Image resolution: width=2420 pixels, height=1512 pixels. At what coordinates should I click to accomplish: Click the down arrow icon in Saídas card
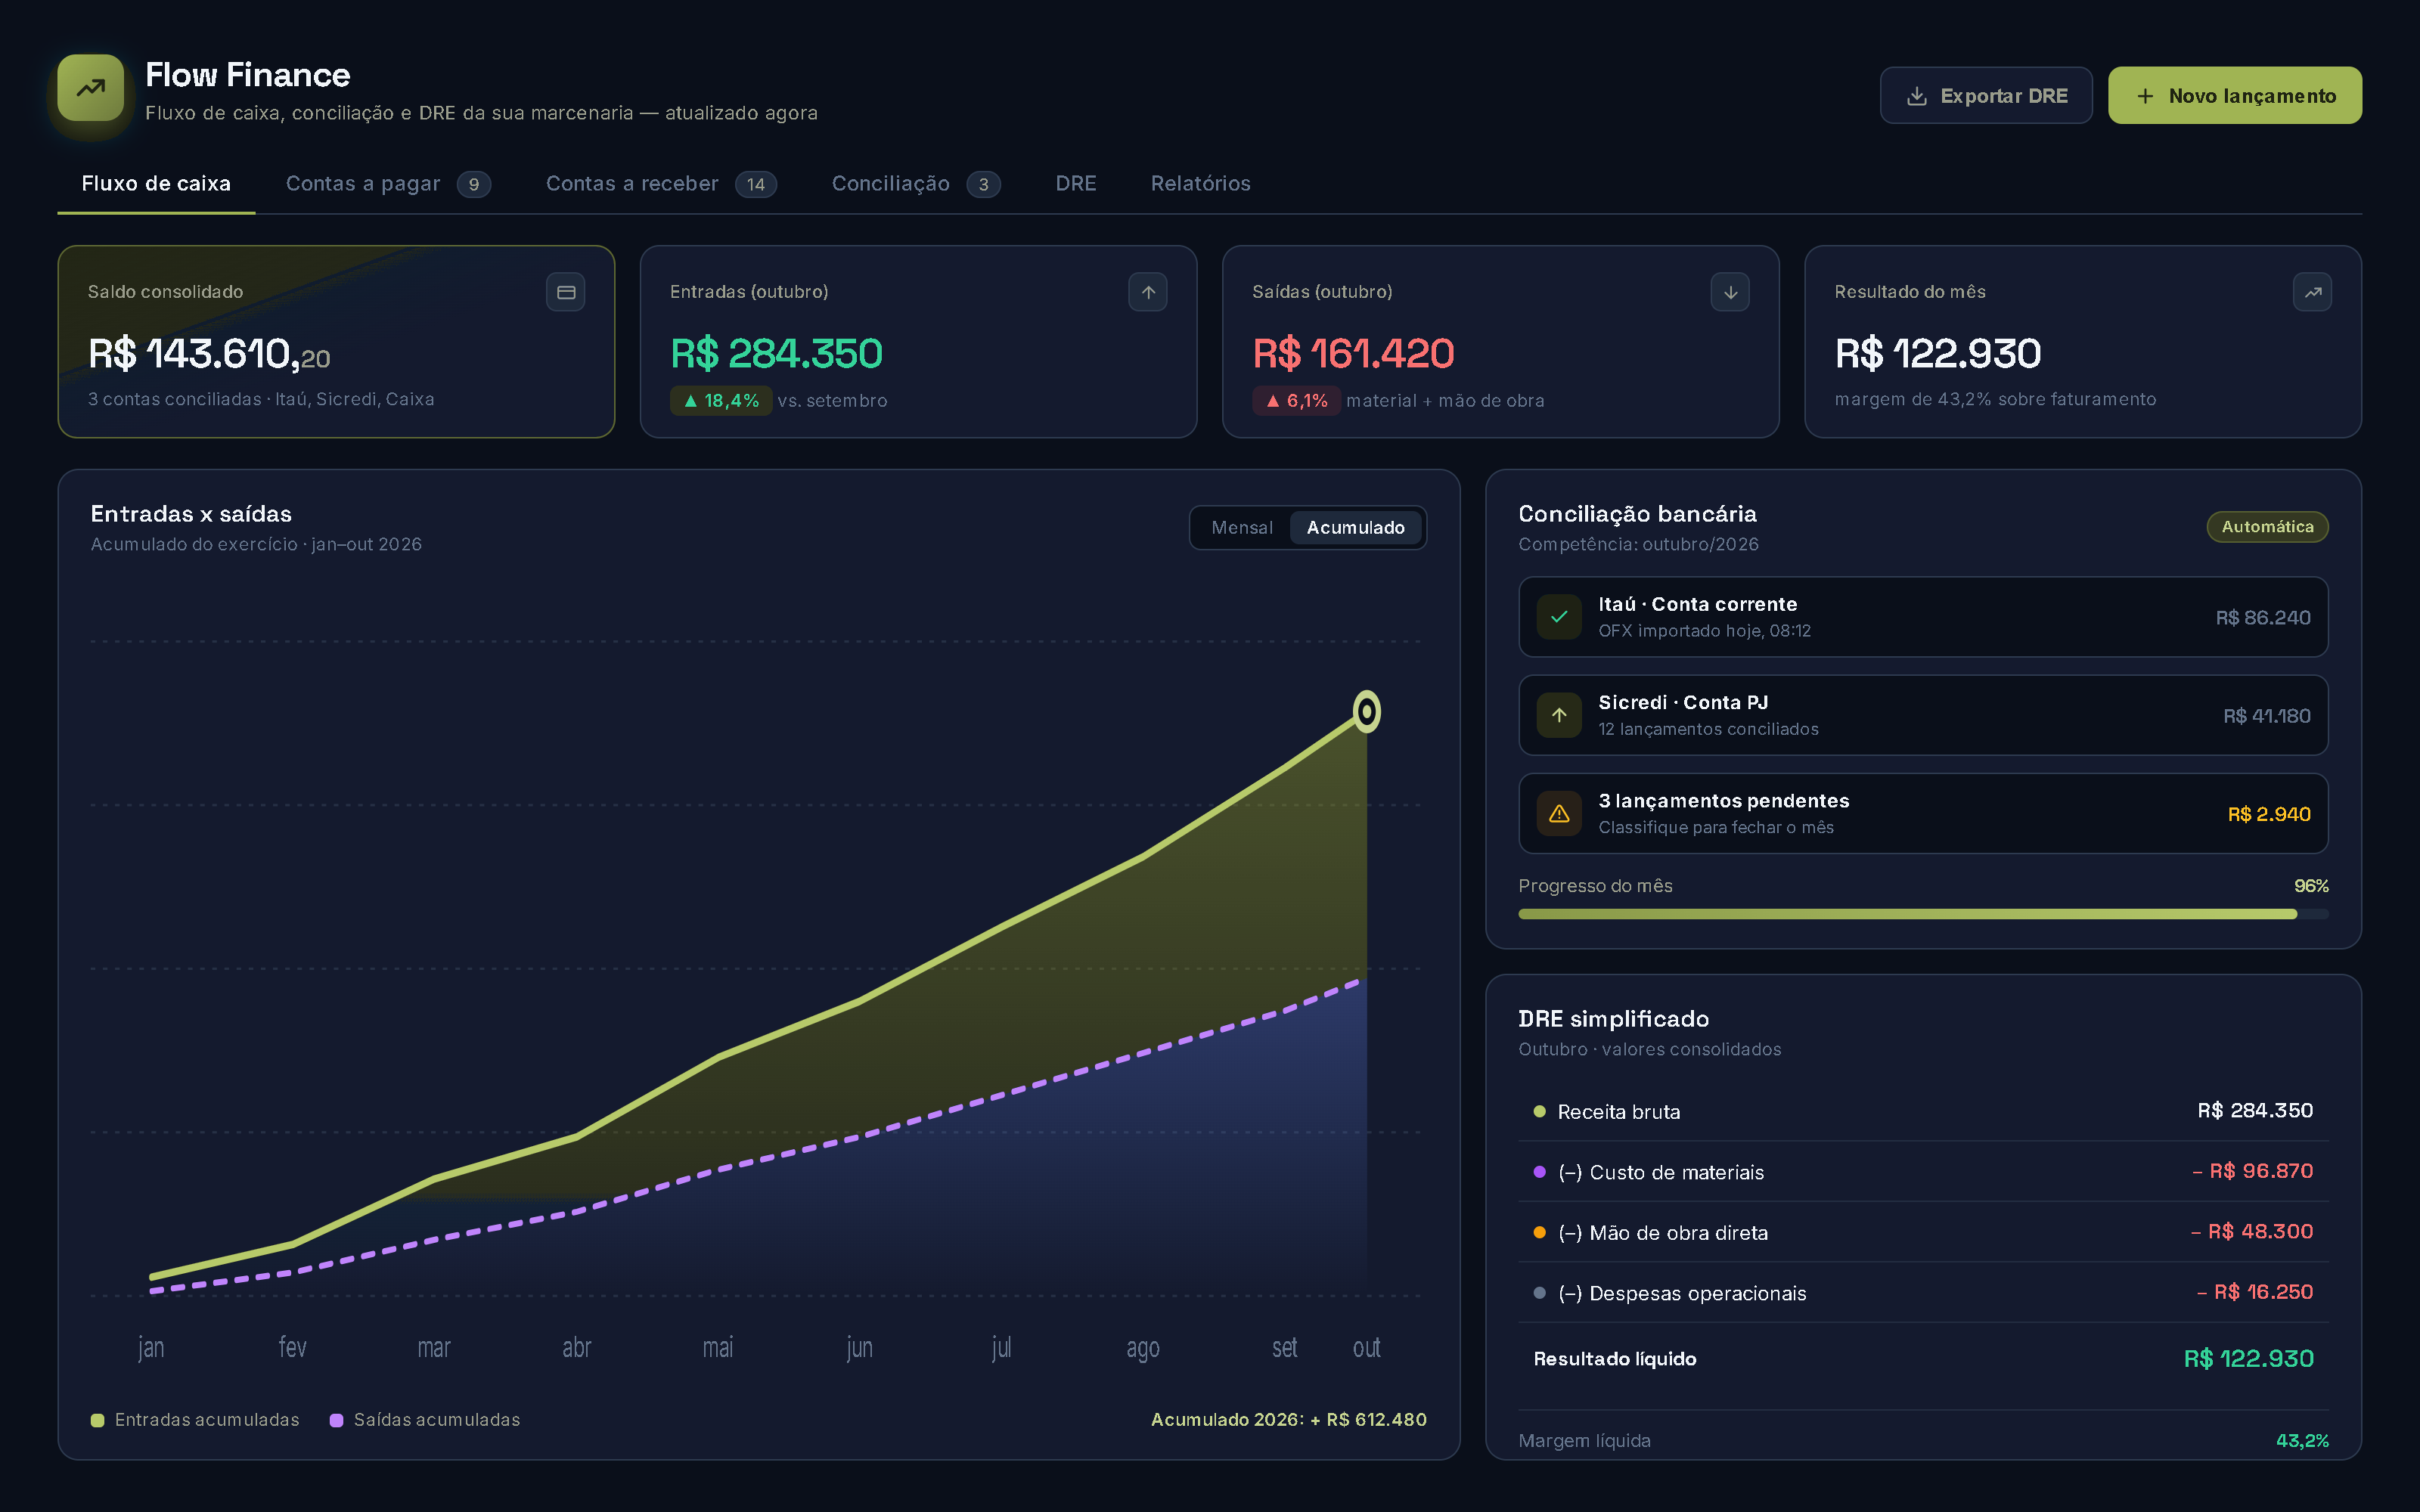point(1730,292)
